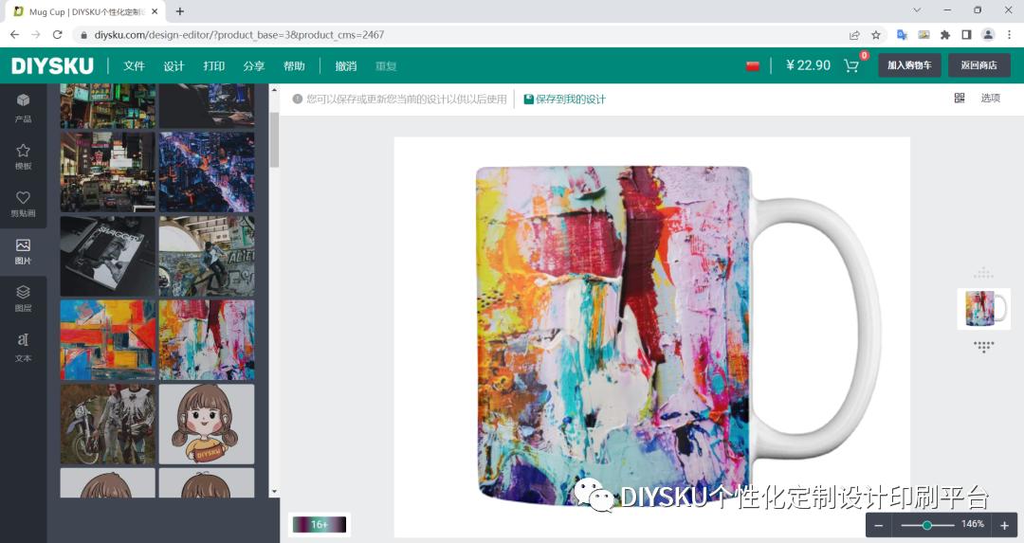Open the 文件 (File) menu
Viewport: 1024px width, 543px height.
[x=134, y=66]
